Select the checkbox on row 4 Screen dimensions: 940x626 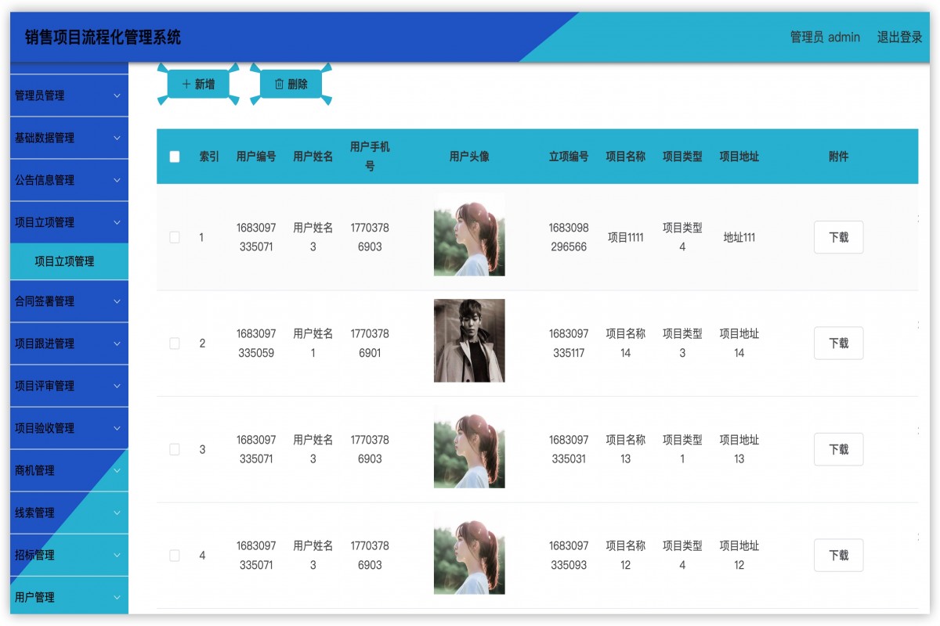coord(175,555)
